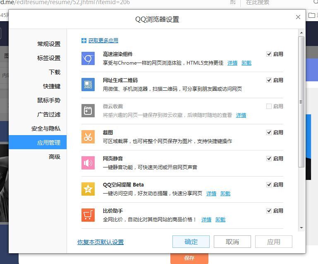Click the QR code icon in address bar
This screenshot has height=264, width=318.
(233, 2)
